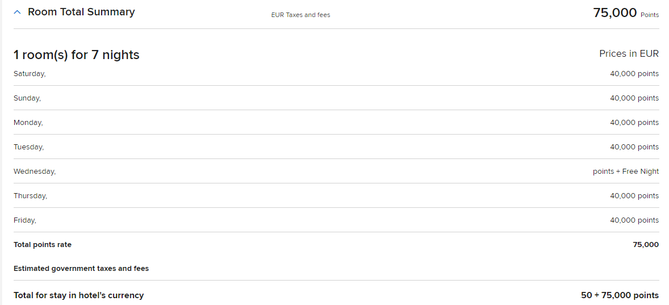Image resolution: width=669 pixels, height=305 pixels.
Task: Click Estimated government taxes and fees label
Action: [81, 269]
